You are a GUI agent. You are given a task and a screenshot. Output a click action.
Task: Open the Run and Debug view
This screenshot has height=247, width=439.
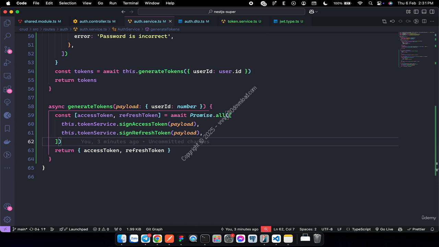(x=7, y=63)
